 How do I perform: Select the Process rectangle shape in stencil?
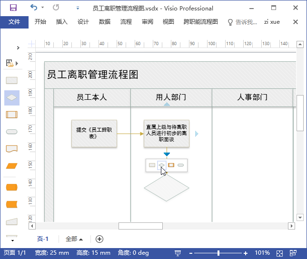(12, 80)
